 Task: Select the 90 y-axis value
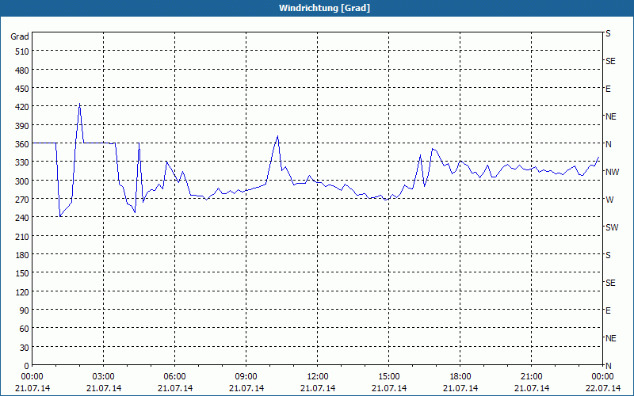[x=25, y=310]
